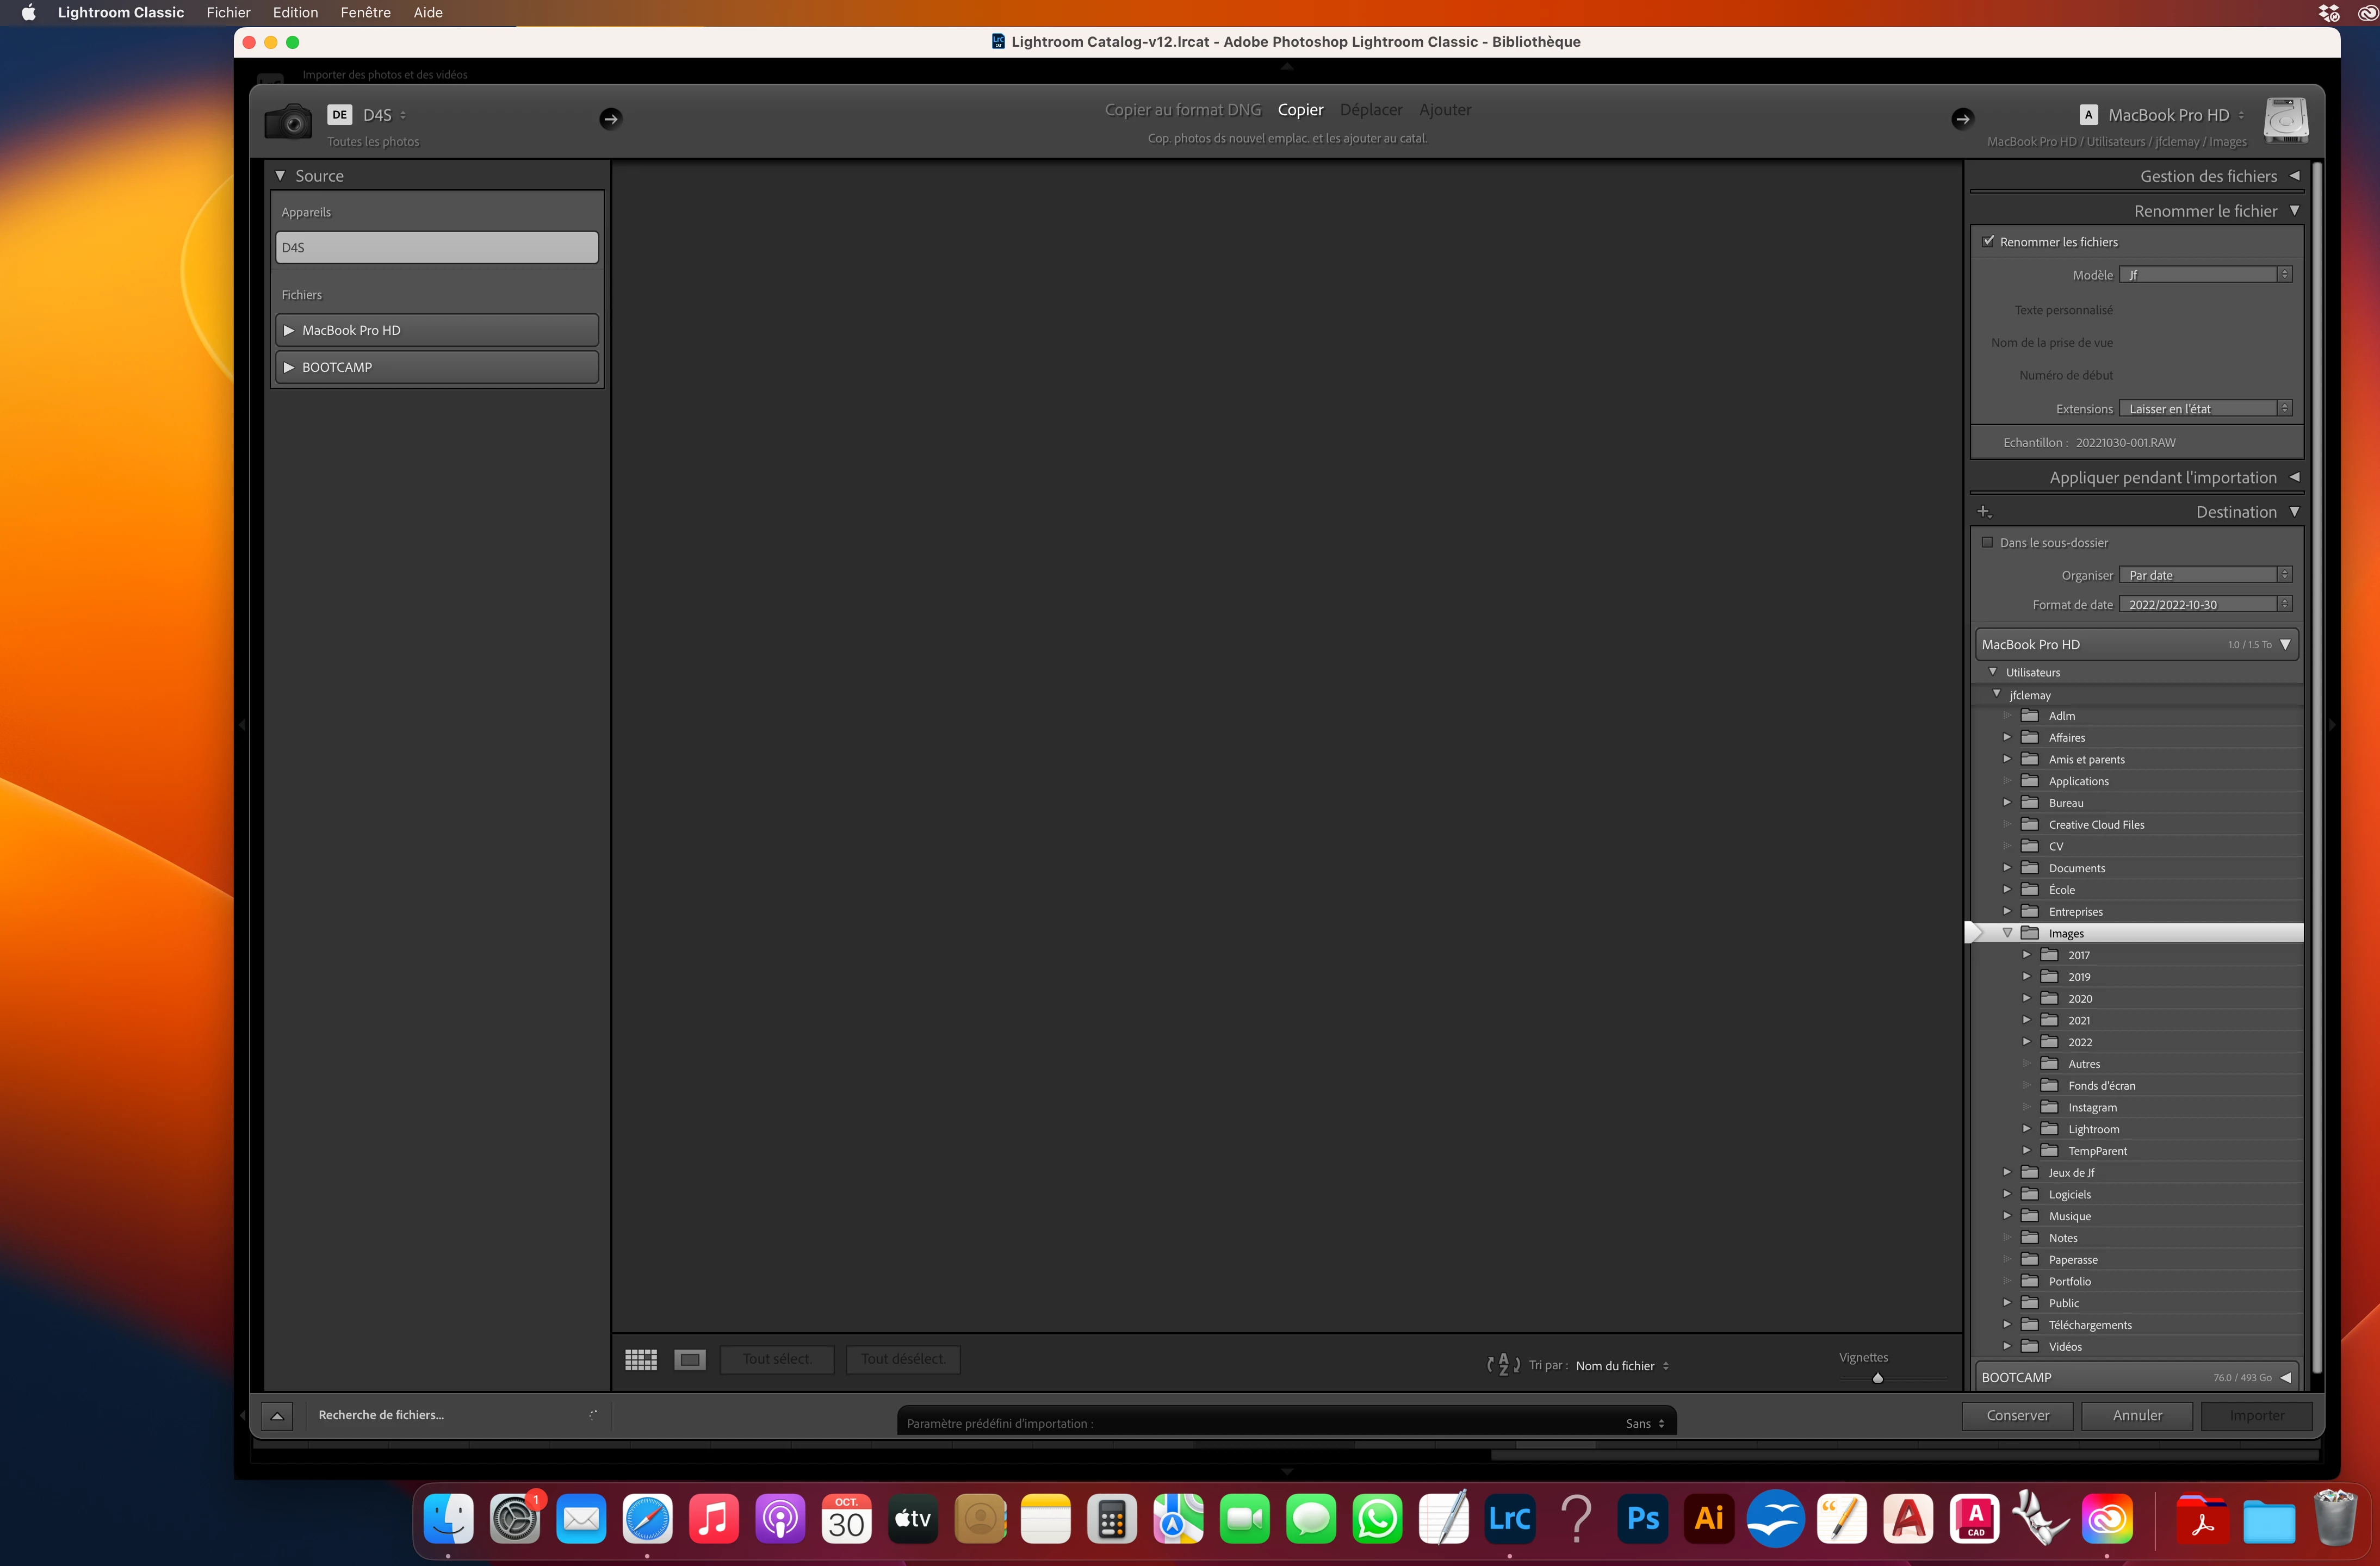Select Copier au format DNG mode
This screenshot has width=2380, height=1566.
1182,110
